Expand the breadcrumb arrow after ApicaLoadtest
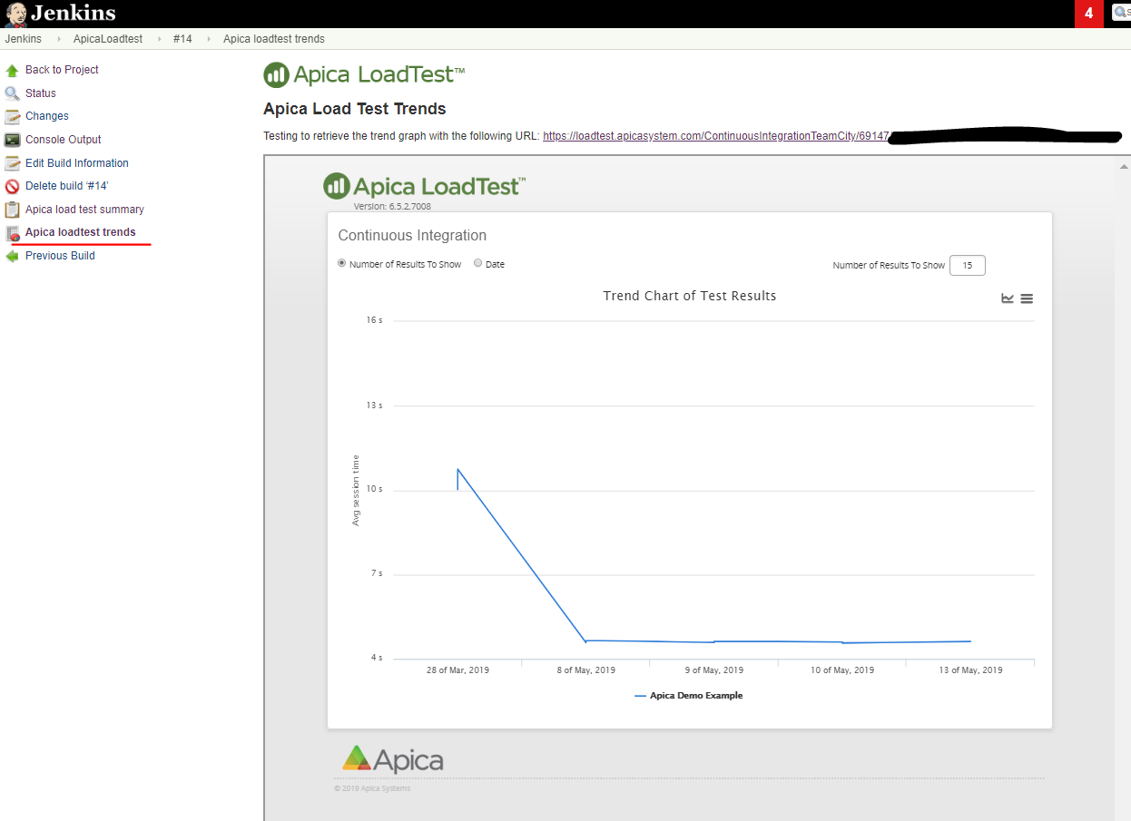Image resolution: width=1131 pixels, height=821 pixels. click(x=158, y=39)
